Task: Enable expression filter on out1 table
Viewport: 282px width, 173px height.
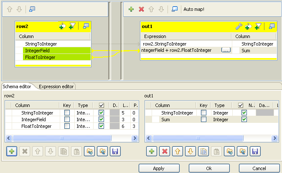Action: pyautogui.click(x=258, y=26)
